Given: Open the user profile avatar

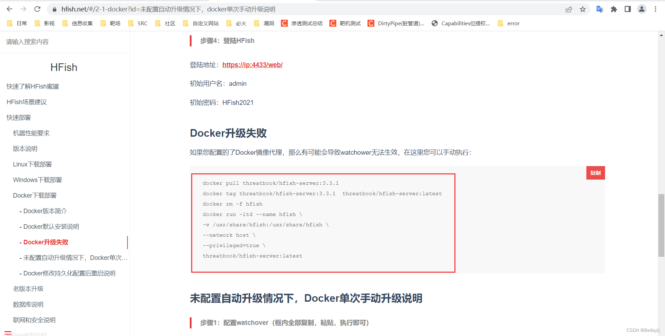Looking at the screenshot, I should click(642, 9).
